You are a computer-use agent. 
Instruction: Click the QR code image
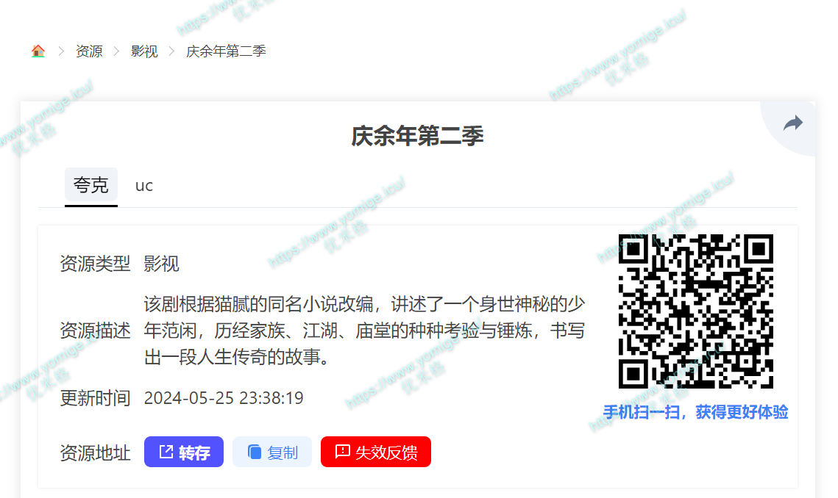(x=696, y=311)
